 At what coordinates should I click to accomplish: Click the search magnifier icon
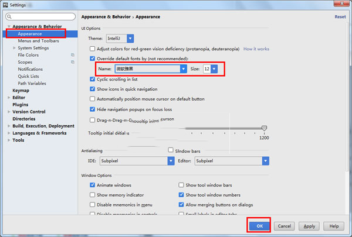pos(9,16)
